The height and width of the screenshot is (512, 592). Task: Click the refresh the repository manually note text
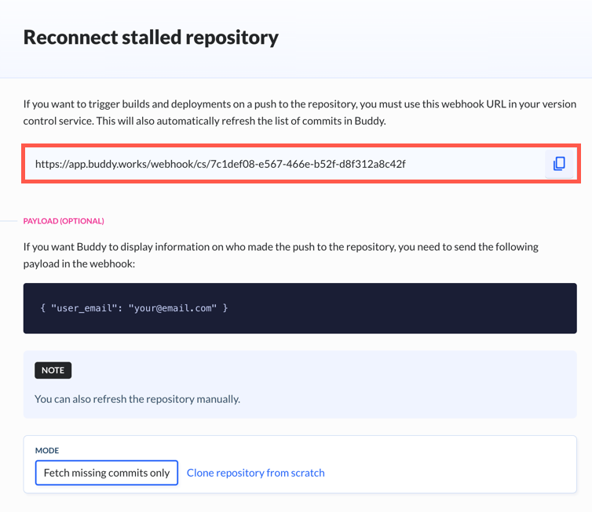click(137, 399)
